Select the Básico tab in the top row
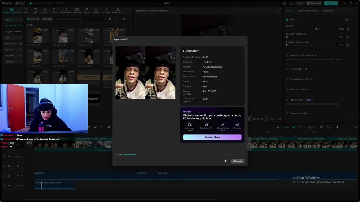Image resolution: width=360 pixels, height=202 pixels. [x=289, y=11]
